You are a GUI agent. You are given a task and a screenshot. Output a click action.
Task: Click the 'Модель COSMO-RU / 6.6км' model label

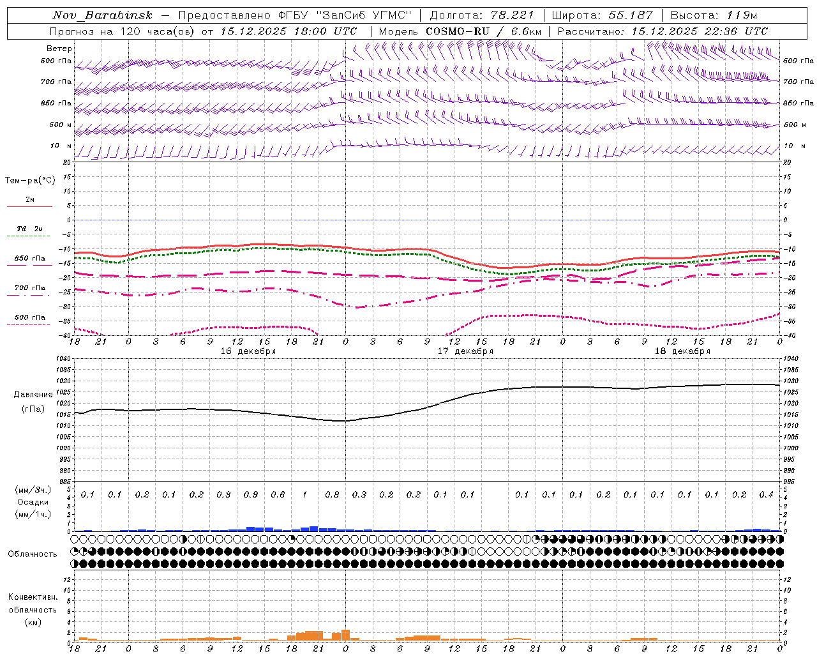click(x=460, y=31)
